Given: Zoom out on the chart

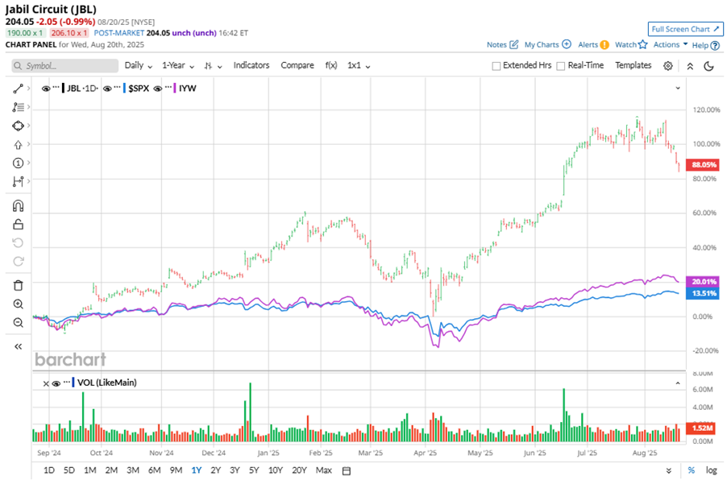Looking at the screenshot, I should (18, 322).
